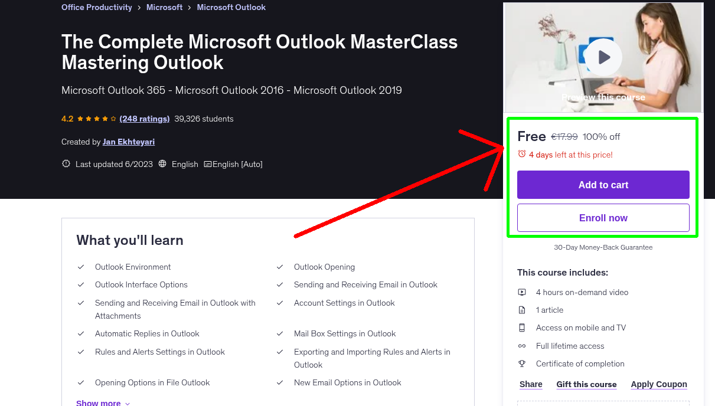The image size is (715, 406).
Task: Click the language globe icon
Action: (162, 163)
